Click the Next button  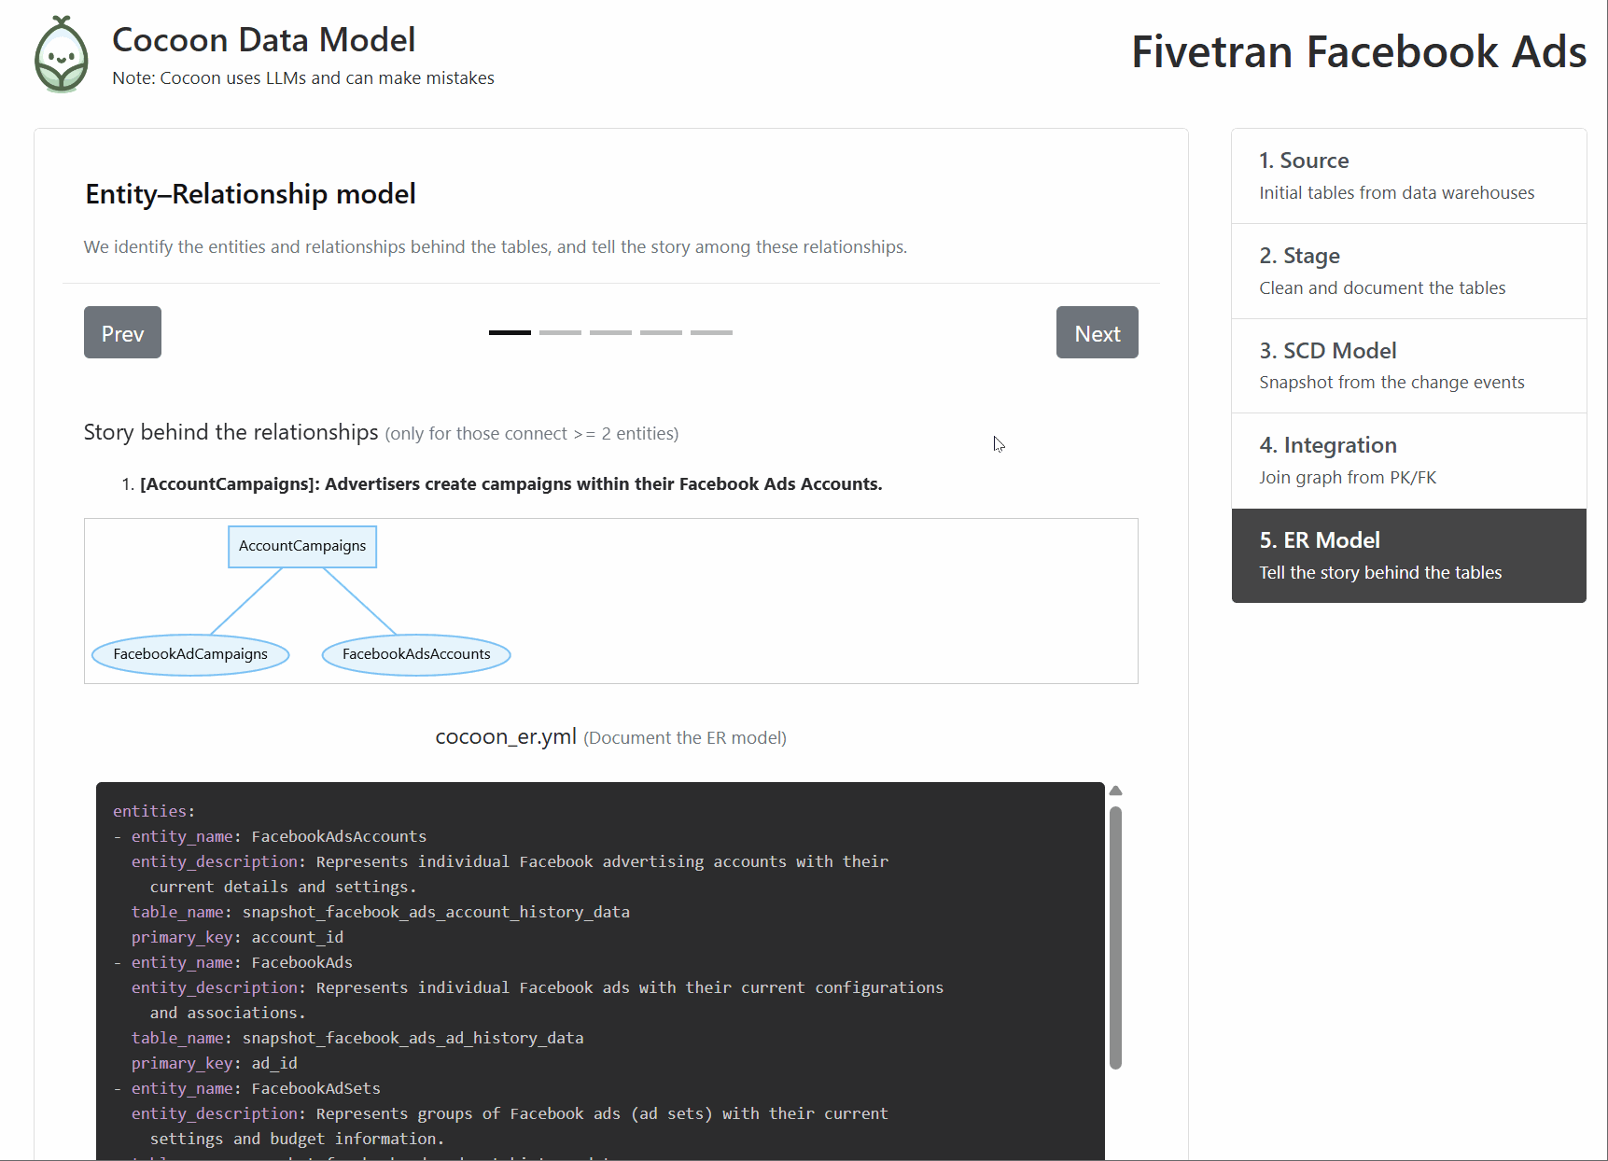point(1097,332)
